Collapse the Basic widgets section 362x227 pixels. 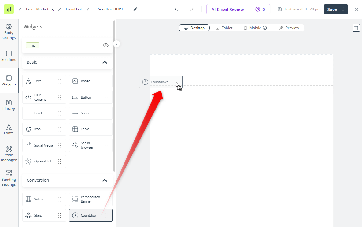tap(105, 62)
